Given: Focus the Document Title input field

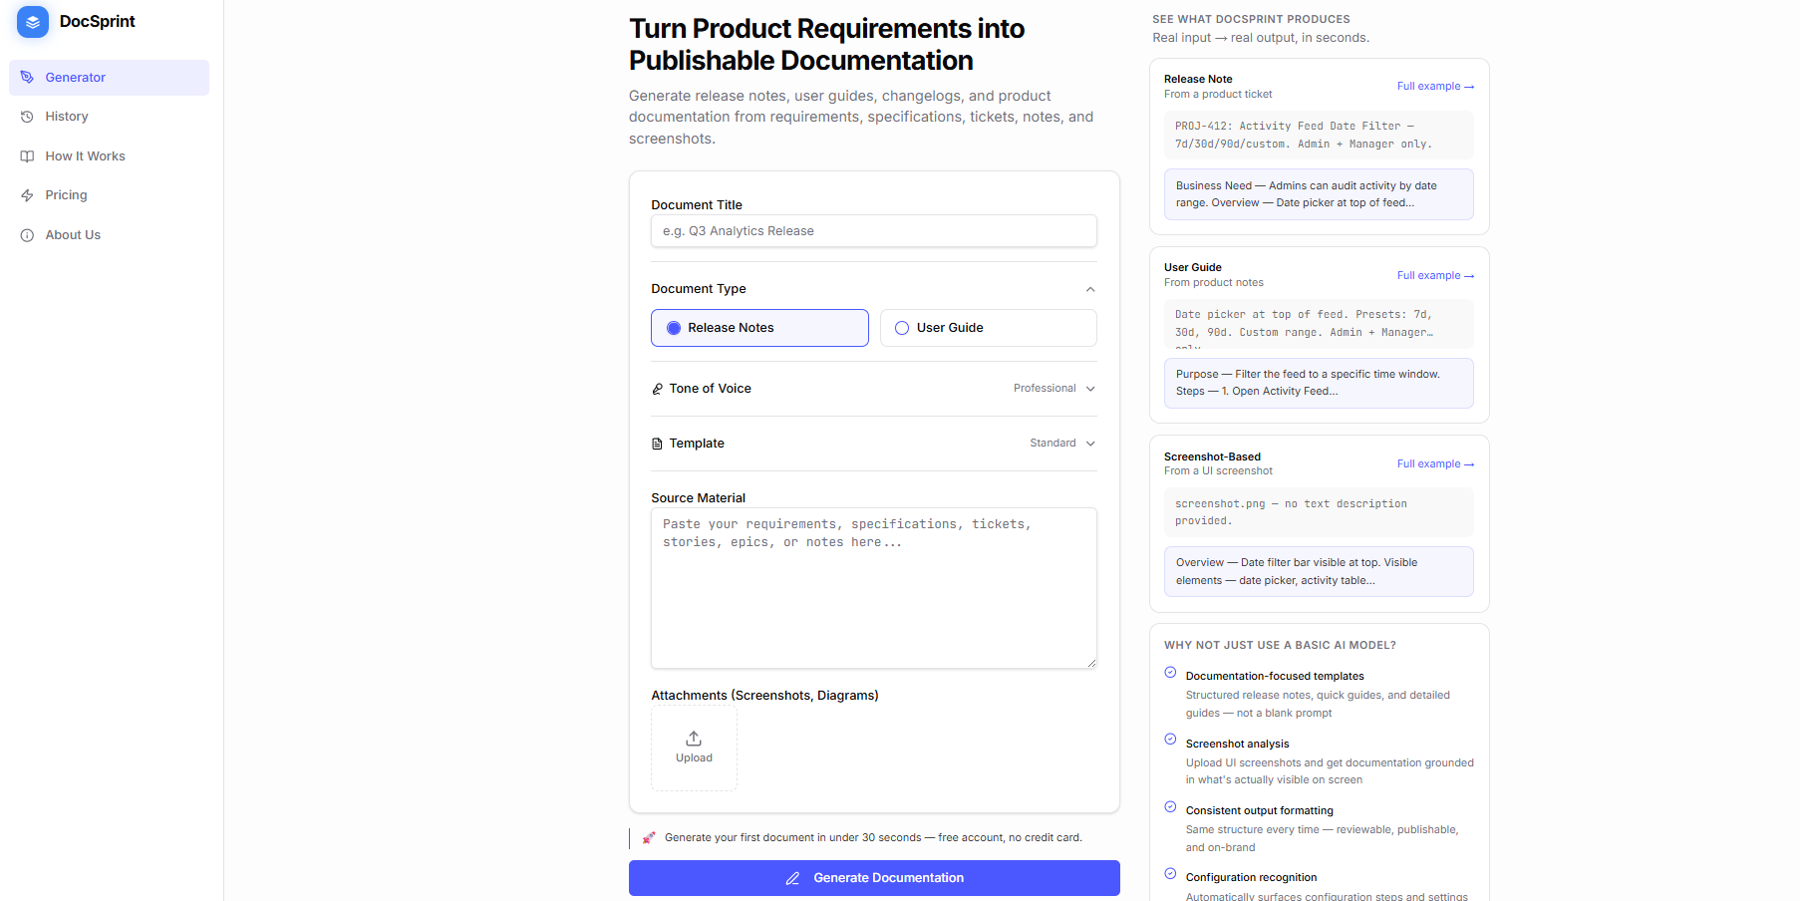Looking at the screenshot, I should [874, 231].
